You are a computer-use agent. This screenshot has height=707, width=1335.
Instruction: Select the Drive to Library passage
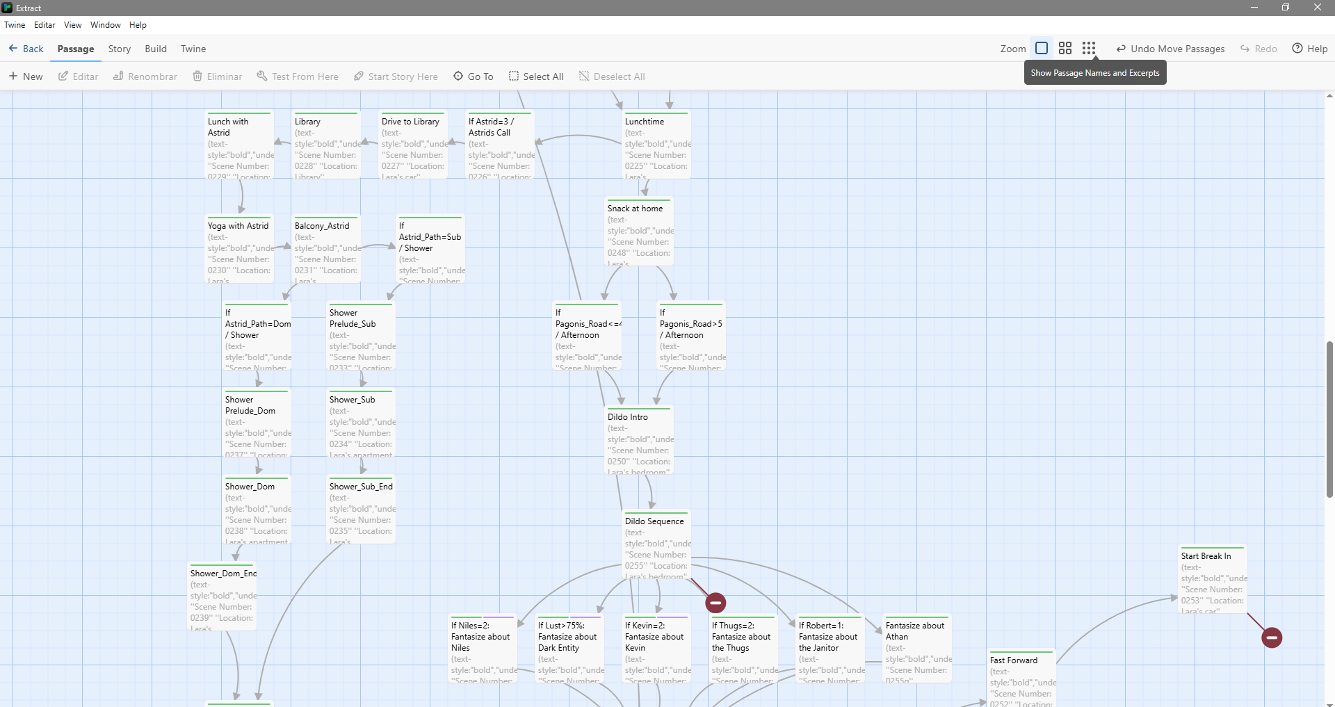[413, 145]
